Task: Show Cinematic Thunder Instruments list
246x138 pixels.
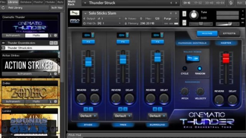Action: (13, 36)
